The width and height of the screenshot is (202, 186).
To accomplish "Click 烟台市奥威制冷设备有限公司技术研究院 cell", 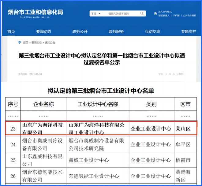I will tap(98, 144).
